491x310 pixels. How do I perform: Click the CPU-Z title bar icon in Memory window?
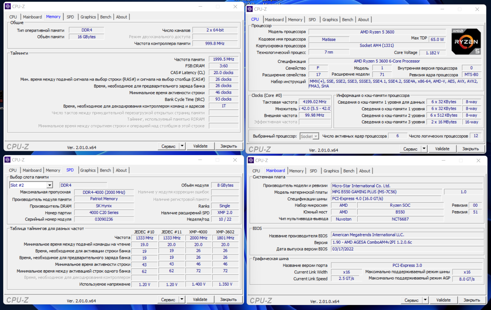[x=8, y=6]
